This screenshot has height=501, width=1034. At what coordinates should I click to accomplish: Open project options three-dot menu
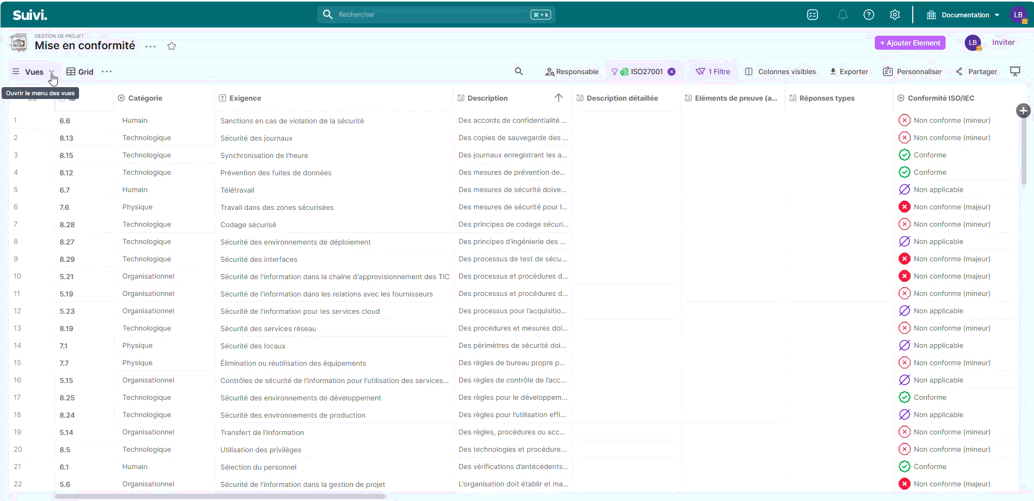point(150,47)
